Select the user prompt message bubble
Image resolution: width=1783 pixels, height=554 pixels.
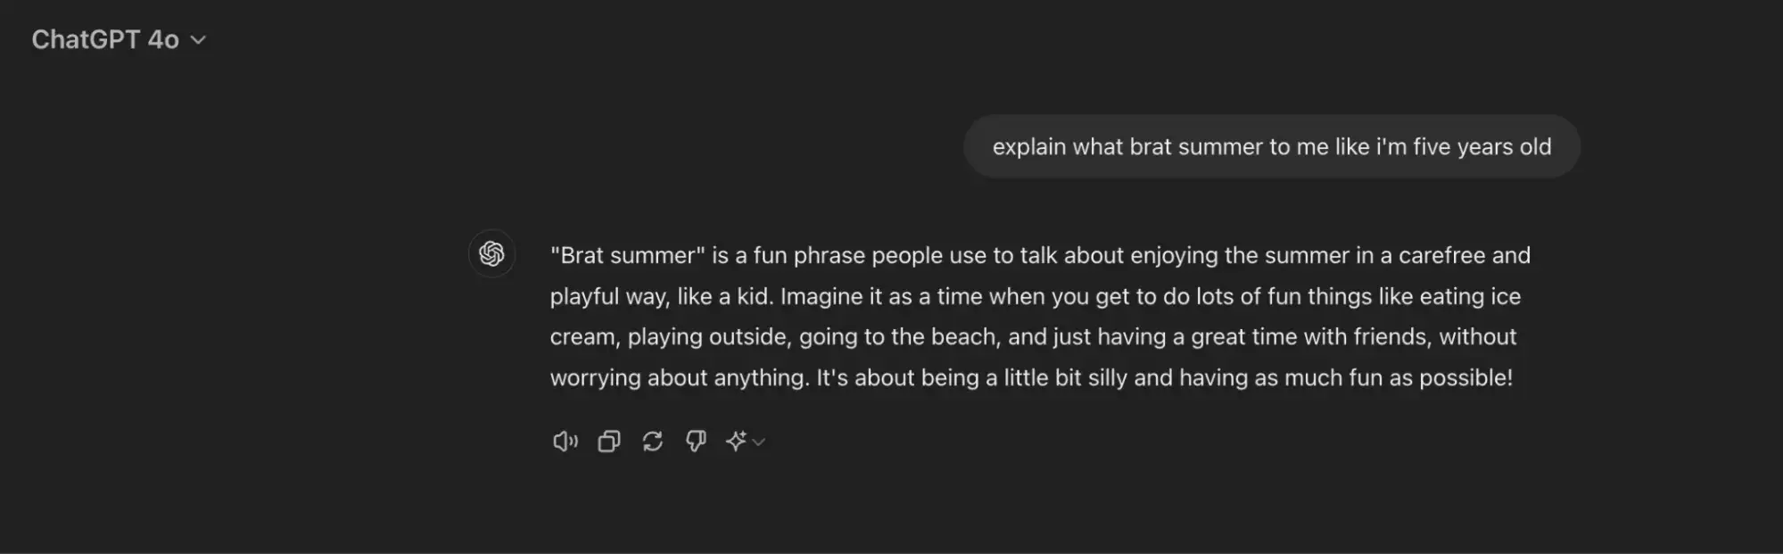[x=1271, y=146]
